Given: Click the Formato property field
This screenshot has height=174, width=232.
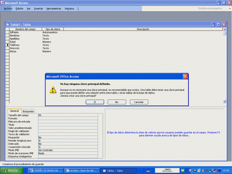Looking at the screenshot, I should (x=68, y=118).
